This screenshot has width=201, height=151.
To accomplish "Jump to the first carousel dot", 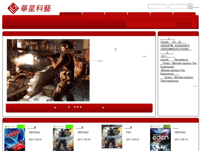I will (x=69, y=107).
